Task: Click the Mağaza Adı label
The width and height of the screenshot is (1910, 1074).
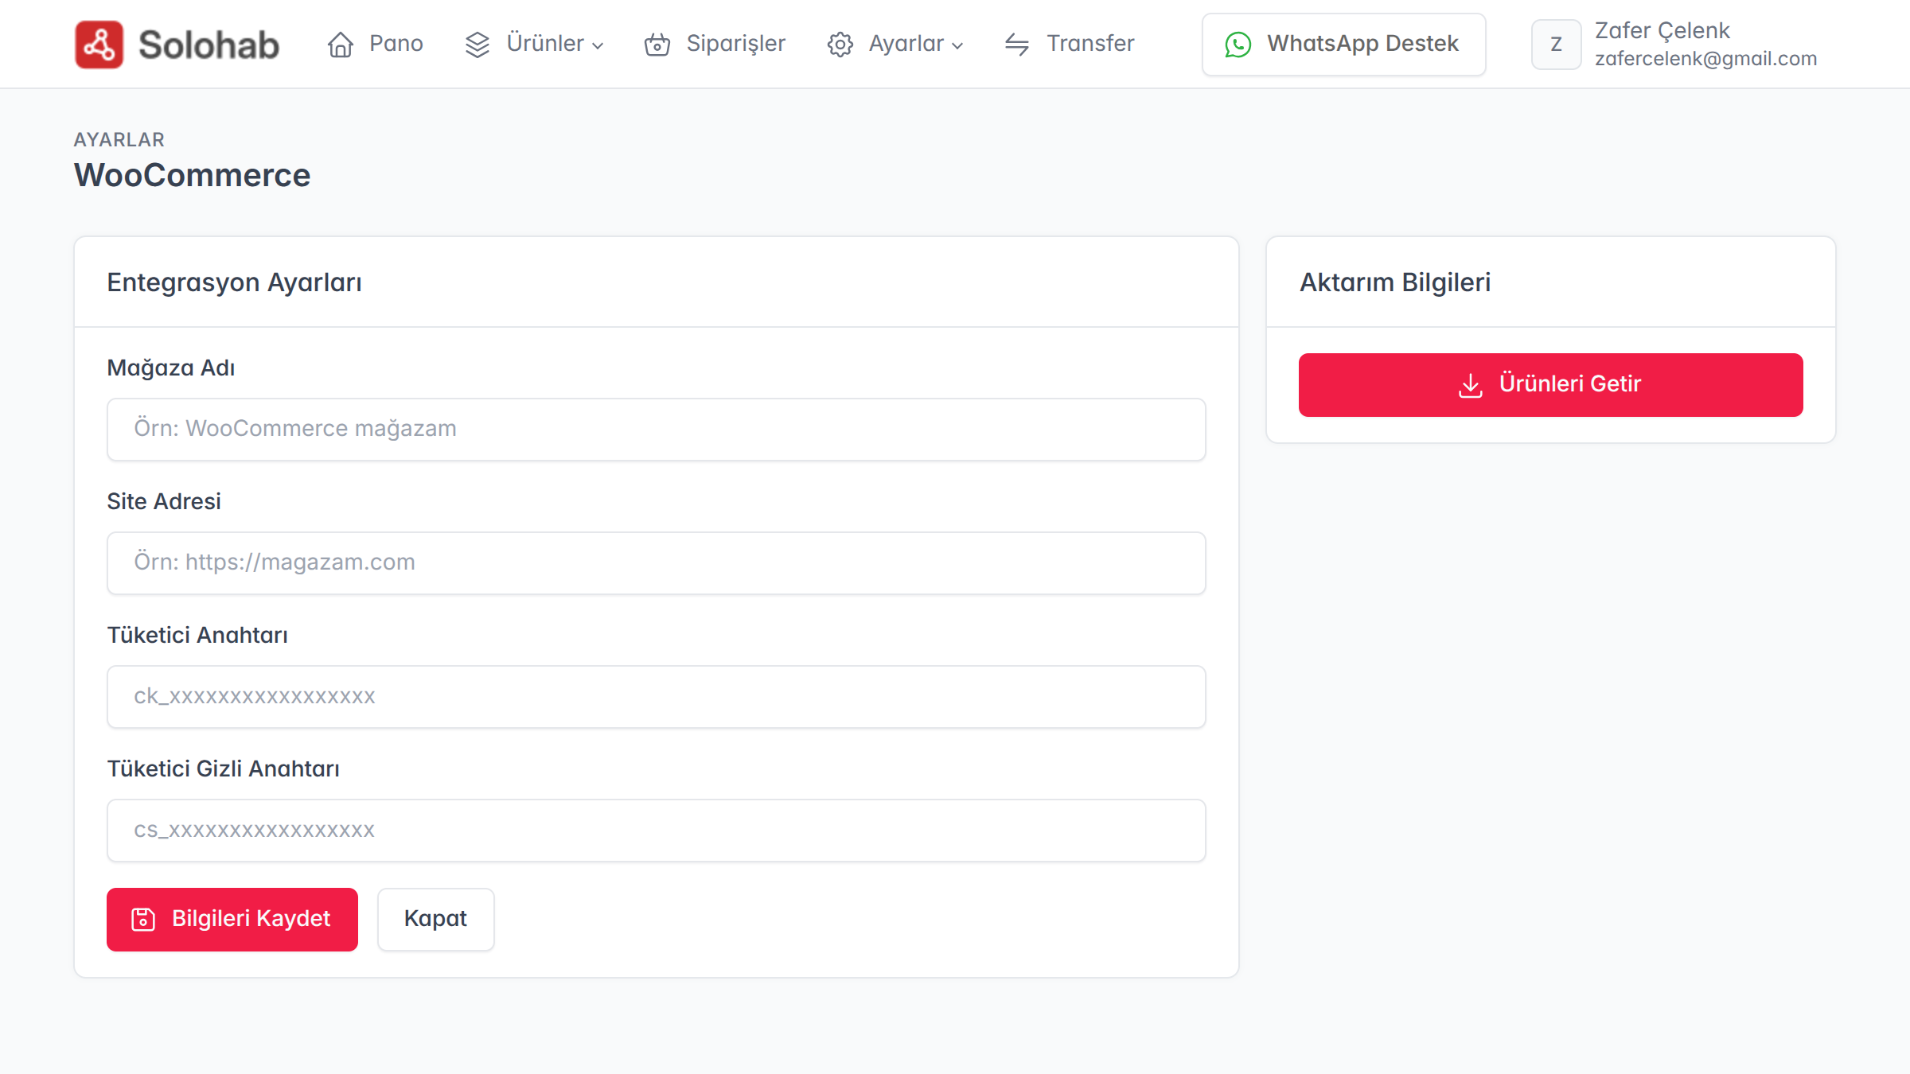Action: tap(171, 368)
